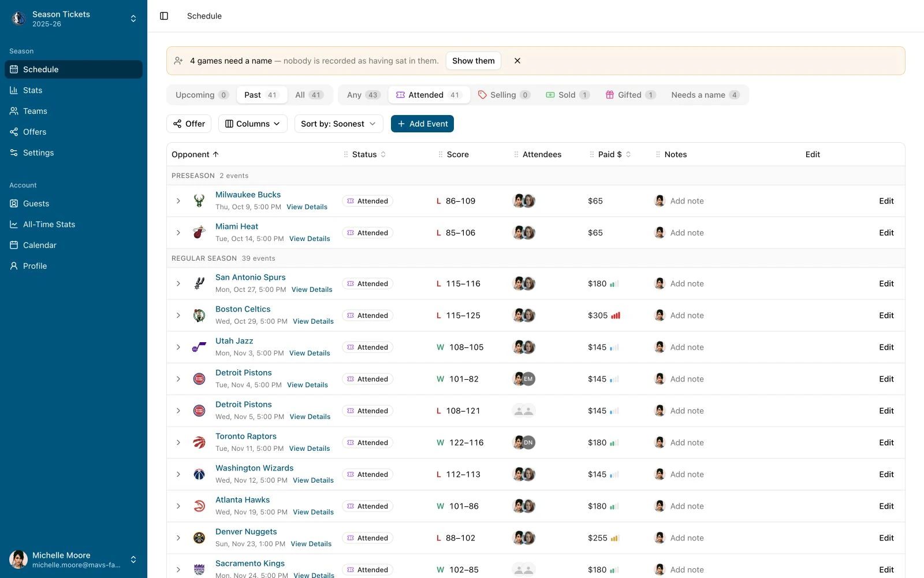Screen dimensions: 924x578
Task: Sort by Opponent column header
Action: point(195,154)
